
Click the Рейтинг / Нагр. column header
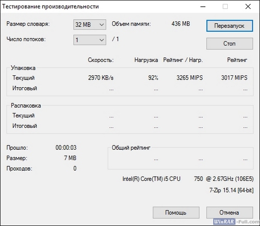[183, 60]
